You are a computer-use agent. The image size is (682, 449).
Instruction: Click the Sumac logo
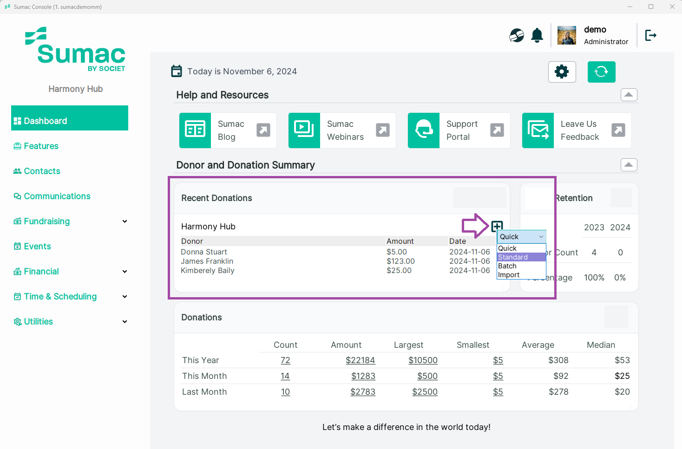75,49
